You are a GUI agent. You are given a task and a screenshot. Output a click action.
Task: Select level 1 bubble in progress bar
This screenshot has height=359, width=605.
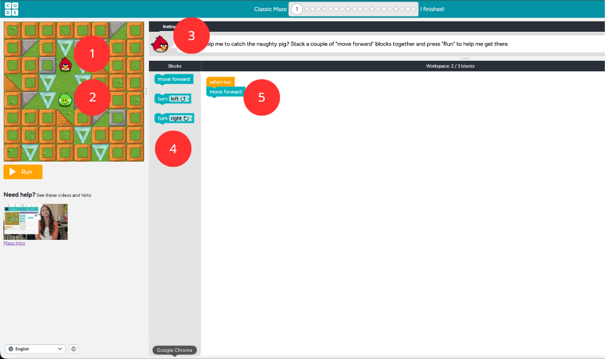297,9
